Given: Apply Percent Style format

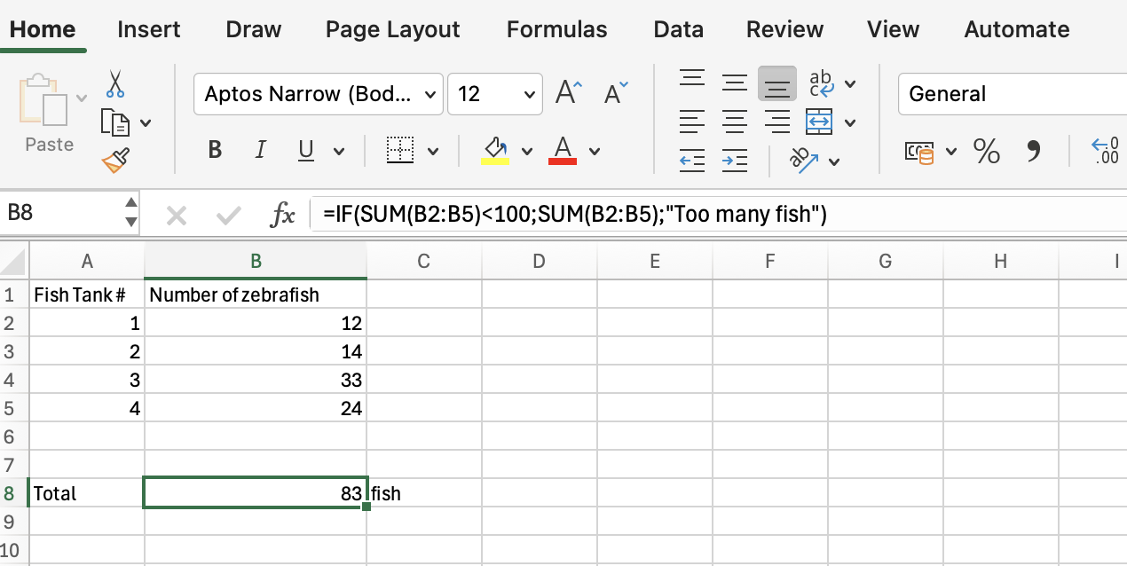Looking at the screenshot, I should coord(986,151).
